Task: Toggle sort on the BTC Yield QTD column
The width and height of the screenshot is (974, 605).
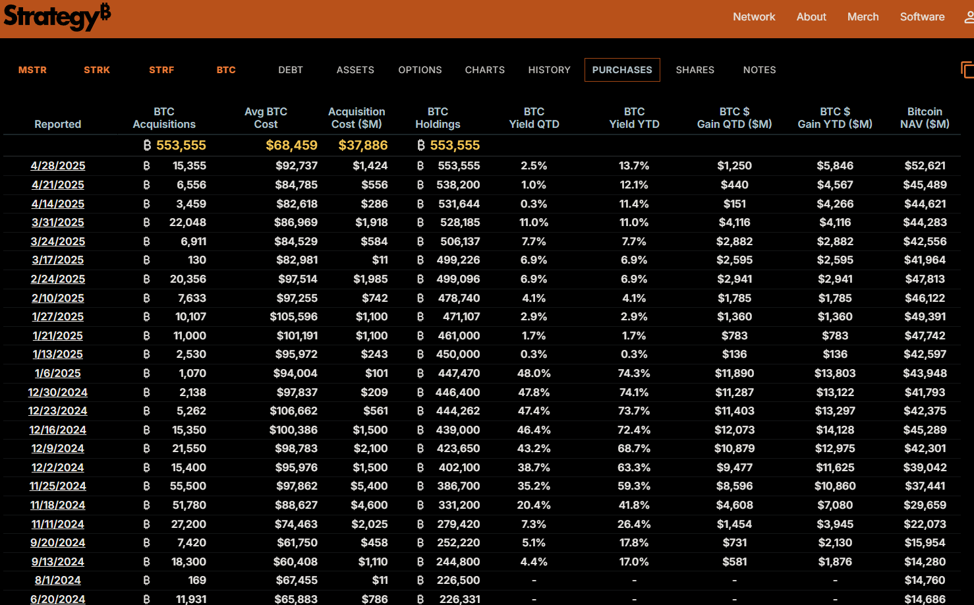Action: tap(534, 117)
